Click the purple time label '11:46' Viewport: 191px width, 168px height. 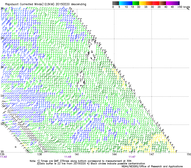click(x=68, y=157)
